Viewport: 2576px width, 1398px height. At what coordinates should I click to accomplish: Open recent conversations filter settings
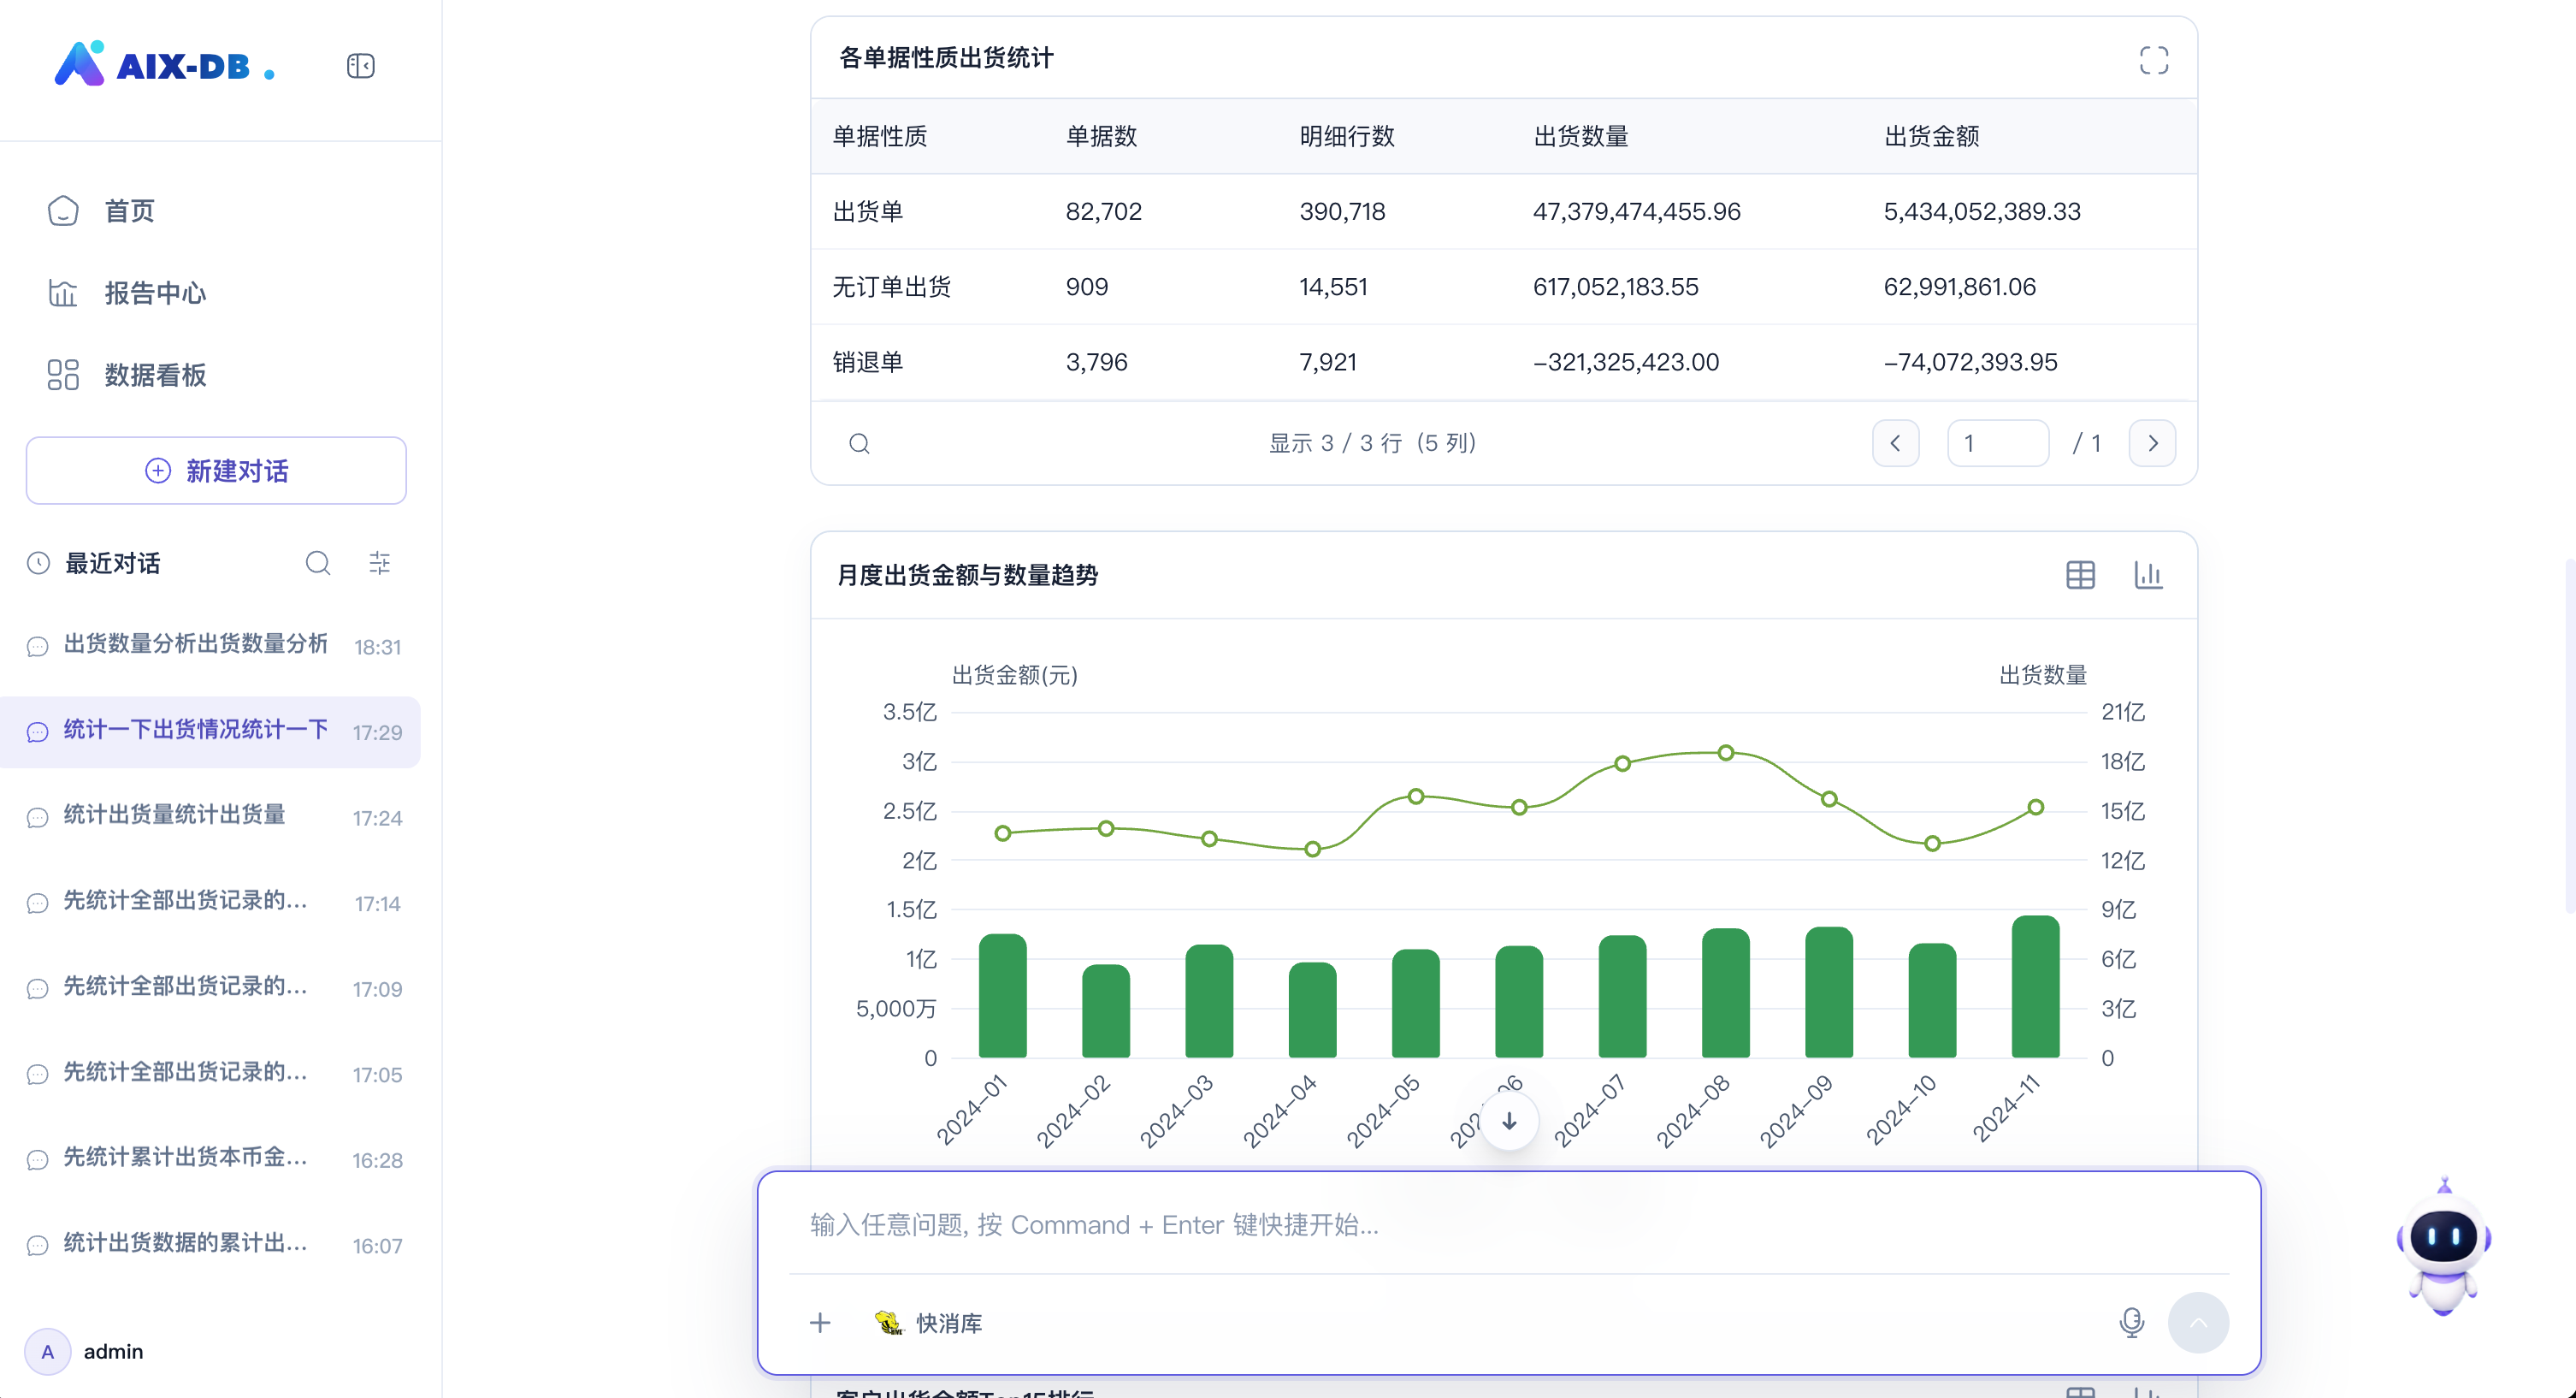379,564
